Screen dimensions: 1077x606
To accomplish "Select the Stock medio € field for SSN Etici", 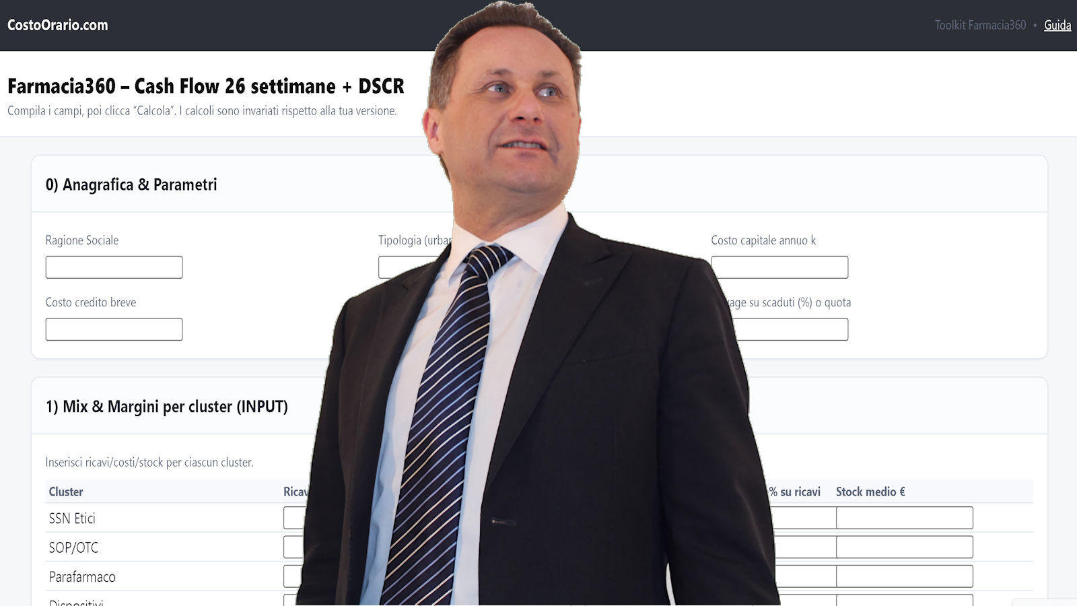I will (x=905, y=518).
